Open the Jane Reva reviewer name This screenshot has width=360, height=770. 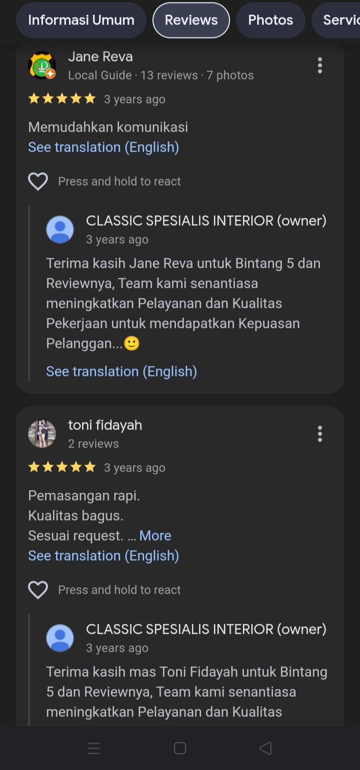[100, 57]
